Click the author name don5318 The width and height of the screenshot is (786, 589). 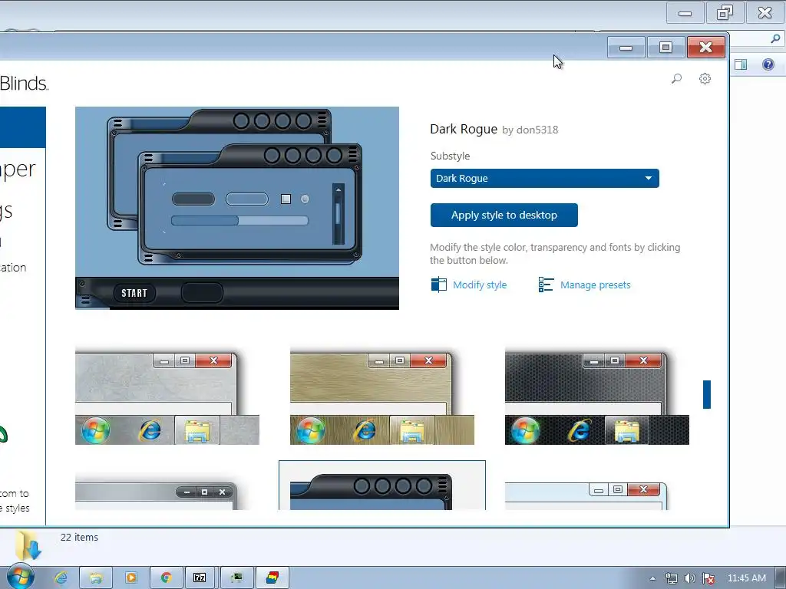pyautogui.click(x=537, y=130)
